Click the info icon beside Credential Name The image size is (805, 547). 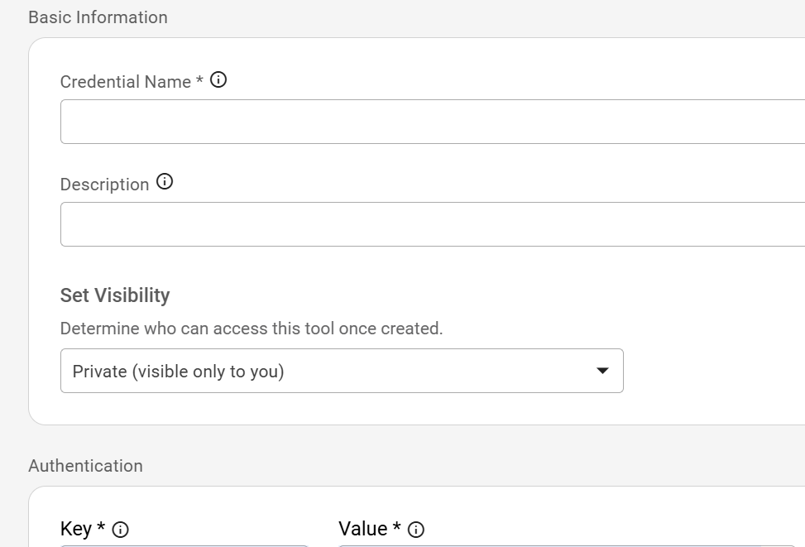click(x=218, y=80)
